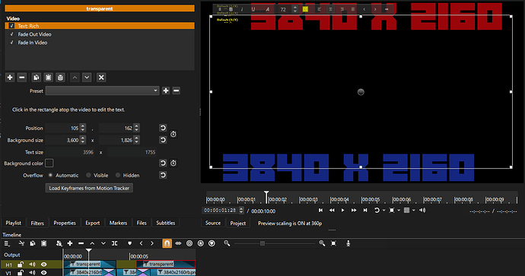Paste filters with the clipboard icon

point(48,78)
